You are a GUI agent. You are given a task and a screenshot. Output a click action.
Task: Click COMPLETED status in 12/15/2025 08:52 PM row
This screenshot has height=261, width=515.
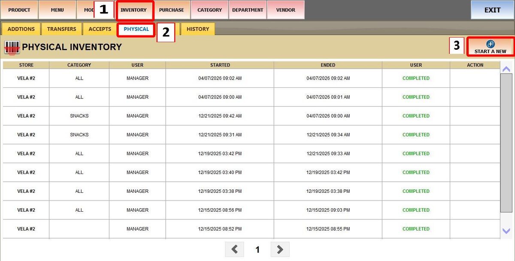point(416,229)
